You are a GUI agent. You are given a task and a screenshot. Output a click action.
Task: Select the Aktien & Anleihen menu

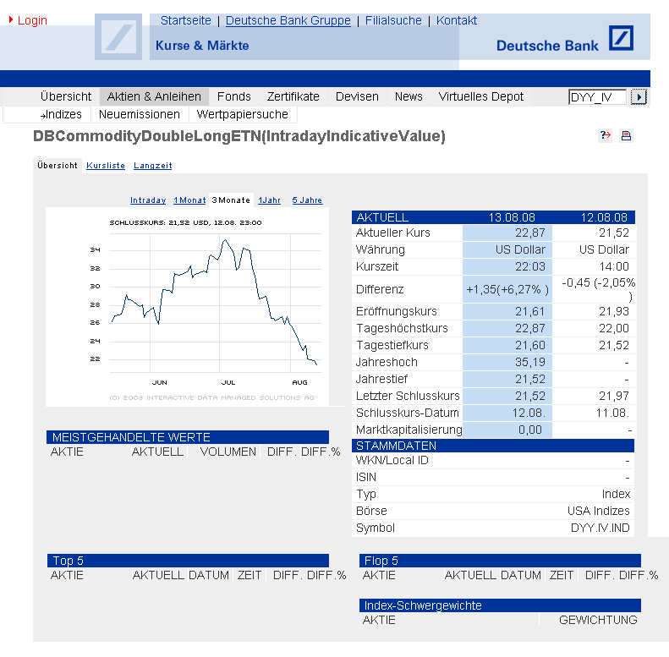coord(154,97)
